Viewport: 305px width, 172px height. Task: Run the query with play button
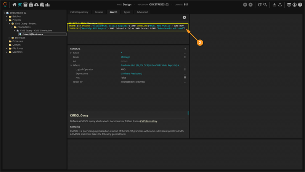coord(184,17)
